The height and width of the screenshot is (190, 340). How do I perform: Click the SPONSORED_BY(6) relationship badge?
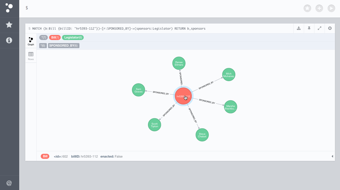tap(63, 46)
